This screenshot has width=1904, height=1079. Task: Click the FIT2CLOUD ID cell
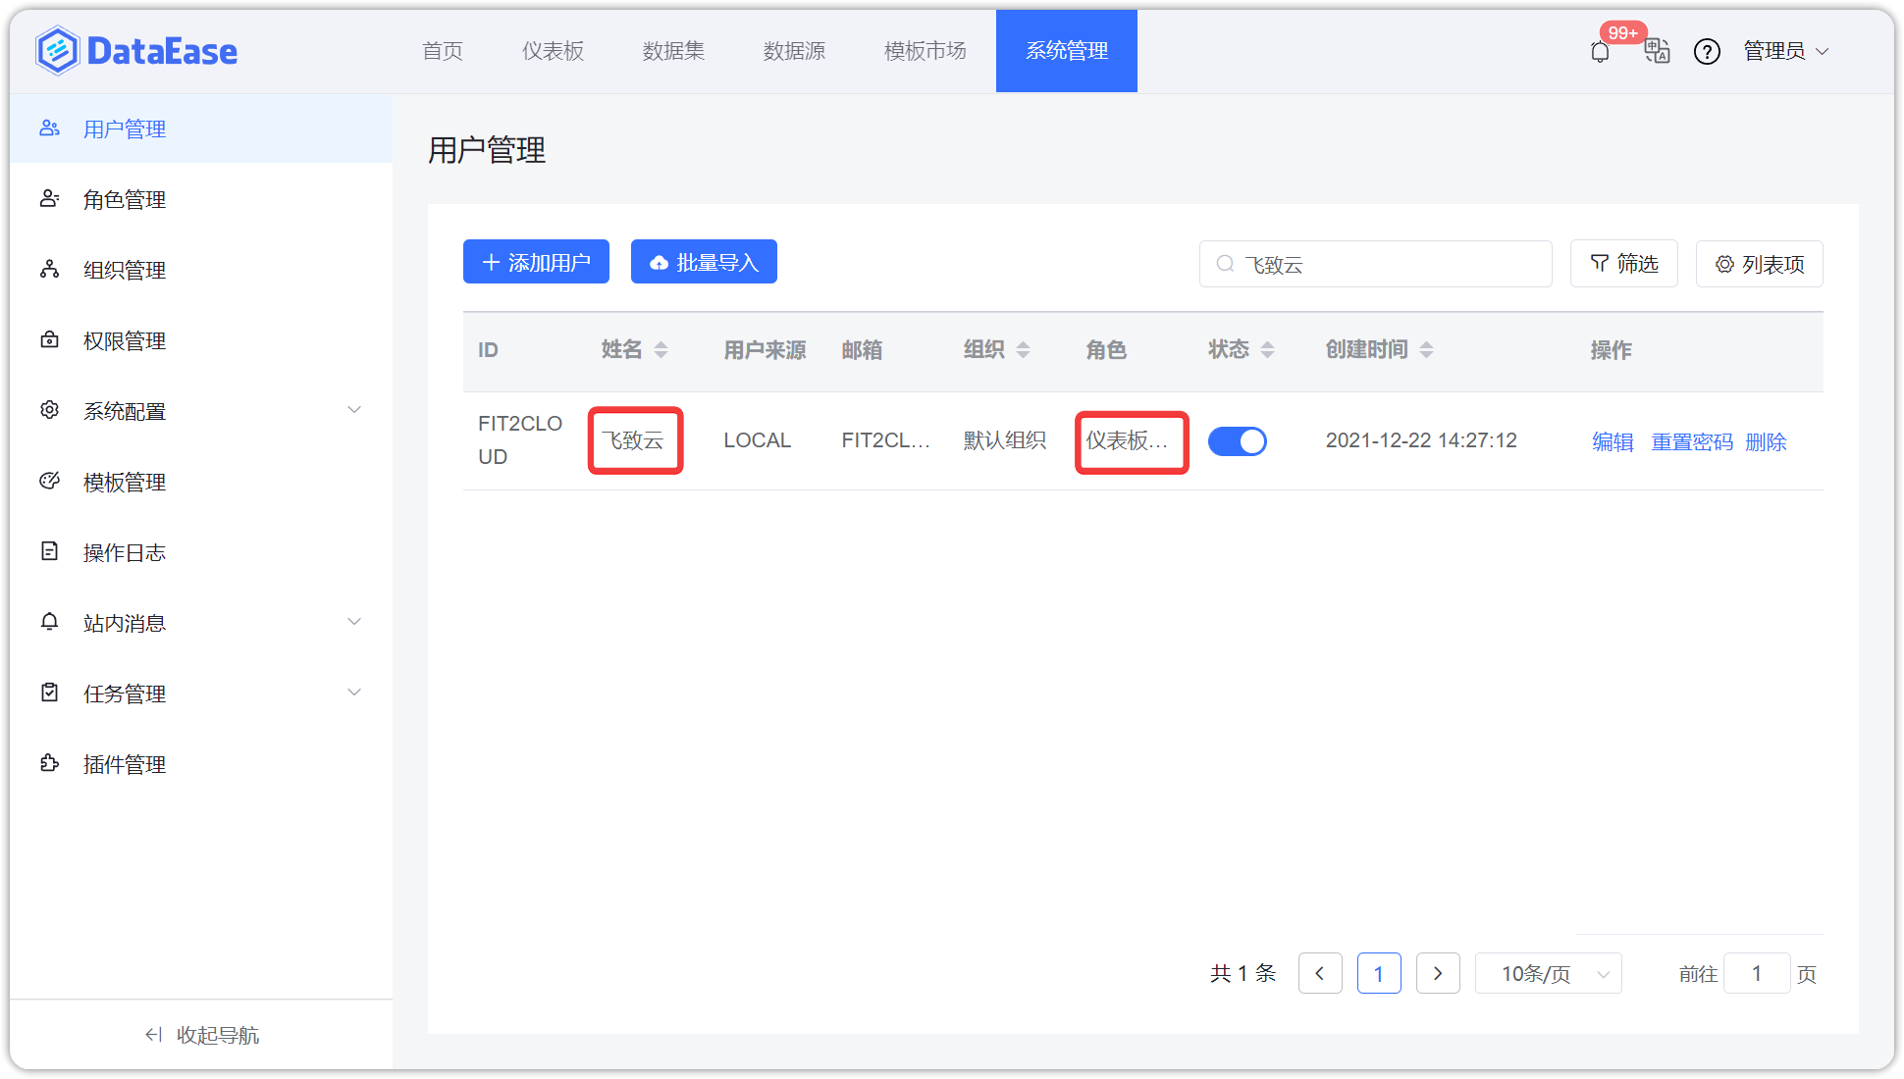click(520, 440)
